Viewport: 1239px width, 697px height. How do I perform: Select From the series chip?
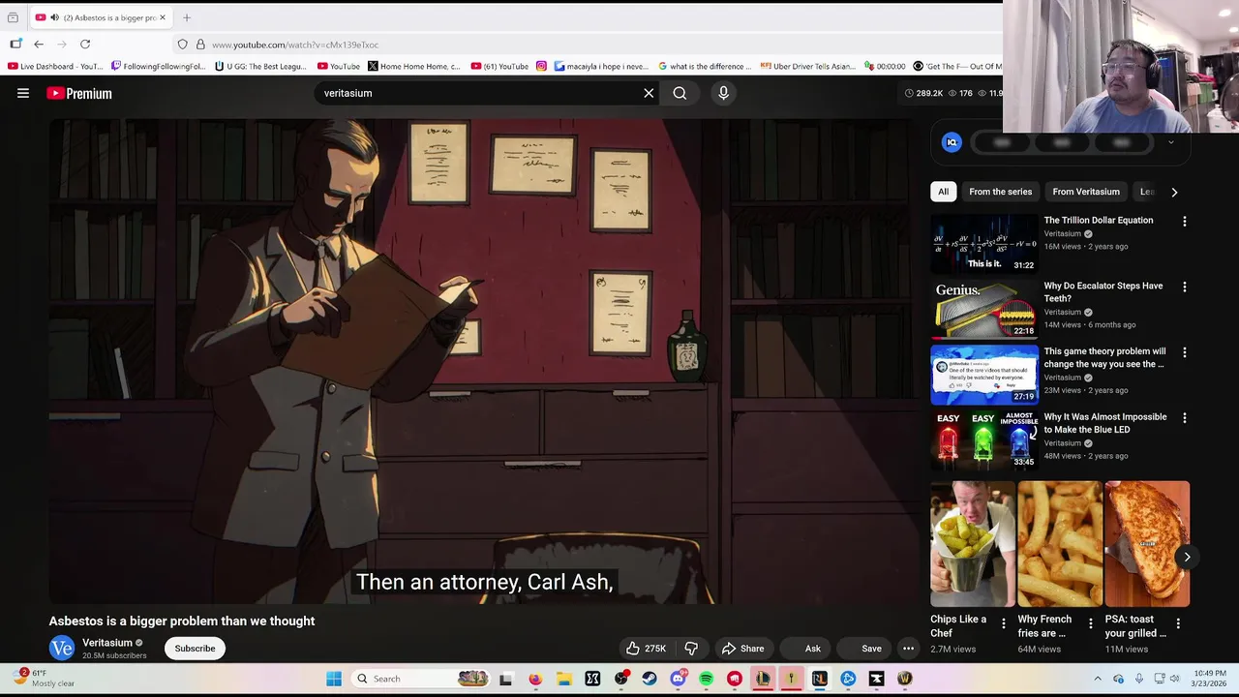coord(1000,192)
